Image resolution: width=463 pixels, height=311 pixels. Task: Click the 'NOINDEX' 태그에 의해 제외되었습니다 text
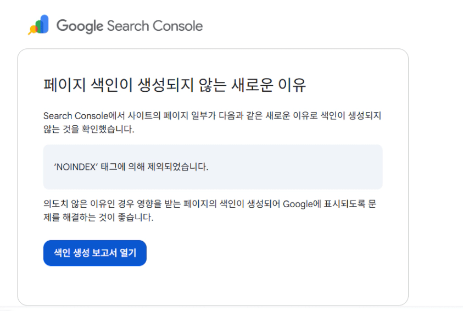click(x=131, y=167)
